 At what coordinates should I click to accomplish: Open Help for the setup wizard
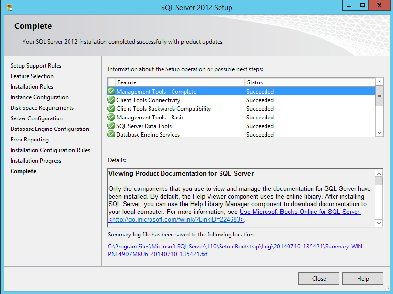coord(363,279)
